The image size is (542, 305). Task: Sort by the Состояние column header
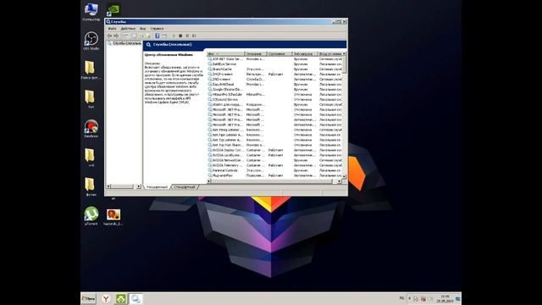click(x=279, y=54)
